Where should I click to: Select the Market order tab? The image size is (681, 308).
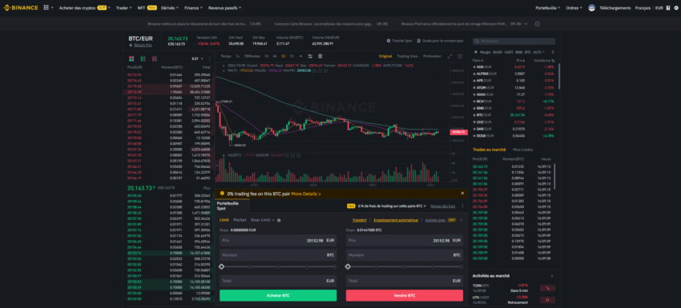click(x=240, y=220)
